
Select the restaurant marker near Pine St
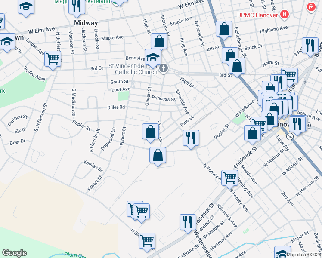(x=191, y=138)
